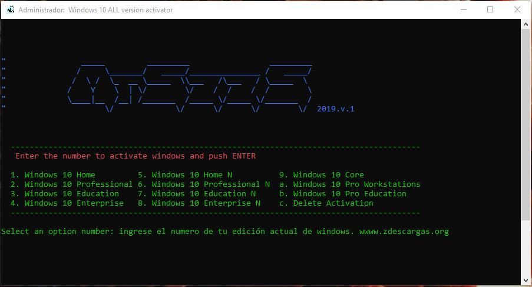Maximize the activator console window
The height and width of the screenshot is (287, 532).
pyautogui.click(x=490, y=9)
